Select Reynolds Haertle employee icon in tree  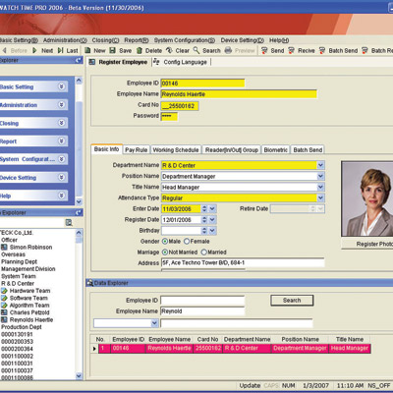(4, 319)
